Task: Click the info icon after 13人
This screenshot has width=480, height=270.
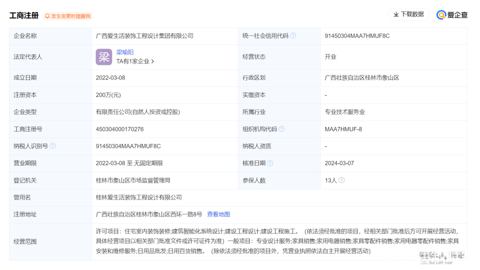Action: (341, 180)
